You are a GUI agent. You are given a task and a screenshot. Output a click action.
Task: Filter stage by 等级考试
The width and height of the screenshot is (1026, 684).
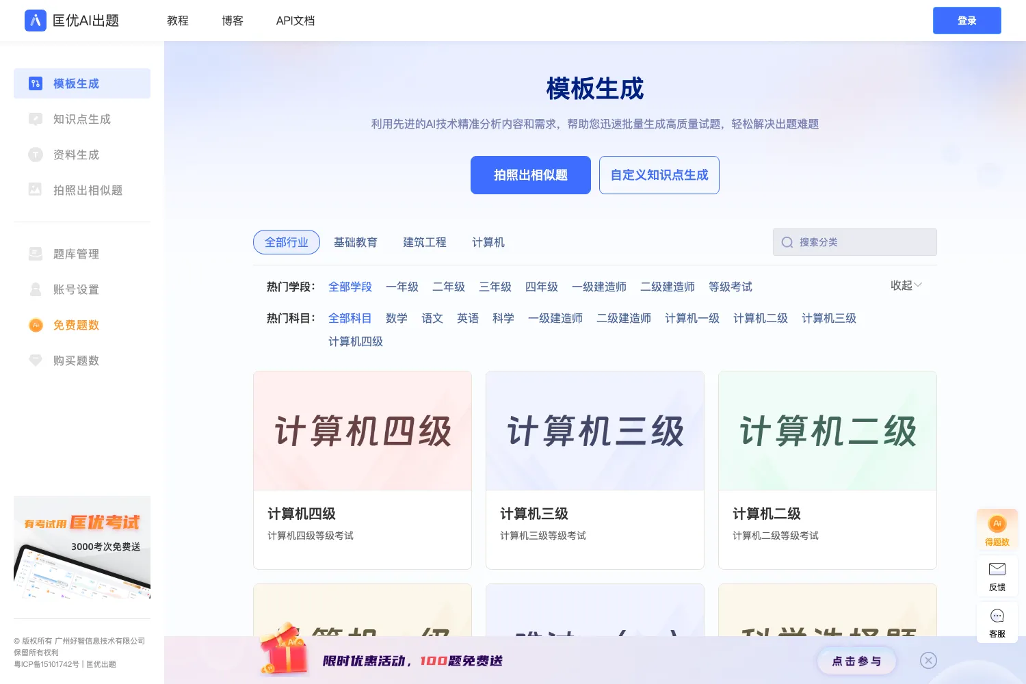731,287
